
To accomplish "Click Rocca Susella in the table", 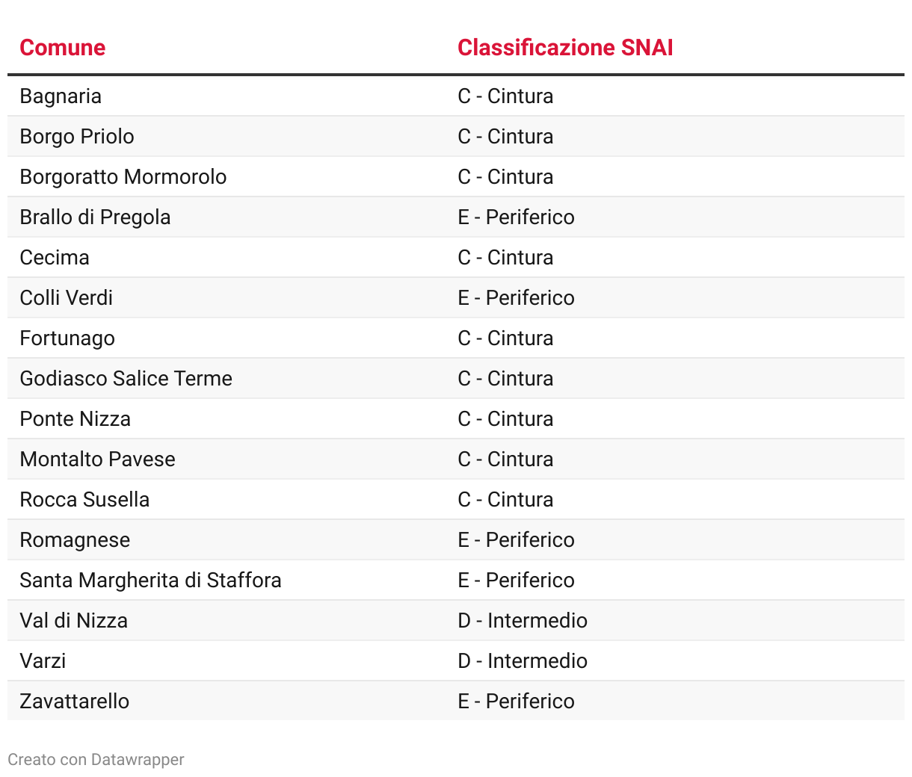I will 84,499.
